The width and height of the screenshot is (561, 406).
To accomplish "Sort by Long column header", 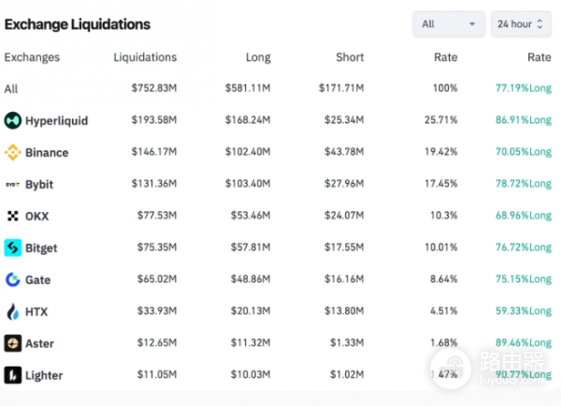I will tap(258, 57).
